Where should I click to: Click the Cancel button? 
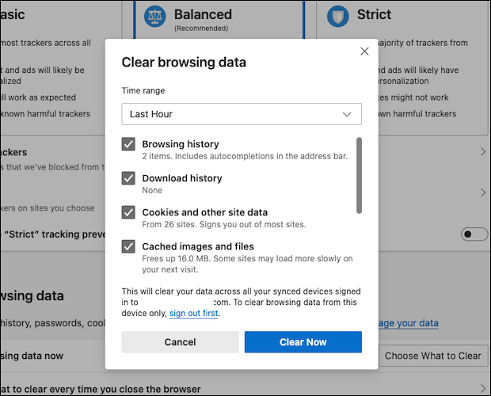point(180,342)
